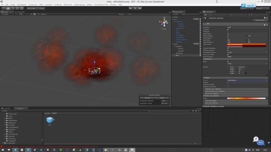Enable the Color by Speed module
Viewport: 271px width, 152px height.
point(204,100)
